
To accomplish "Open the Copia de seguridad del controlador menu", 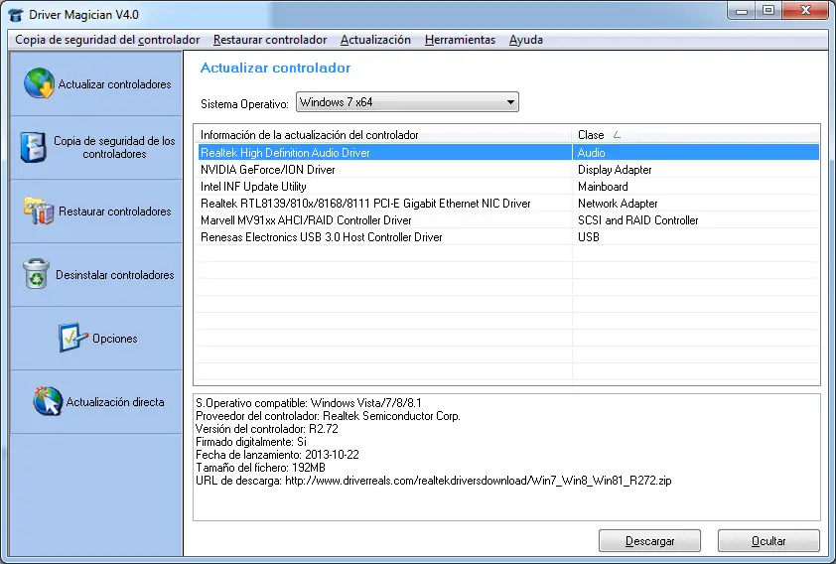I will pos(107,40).
